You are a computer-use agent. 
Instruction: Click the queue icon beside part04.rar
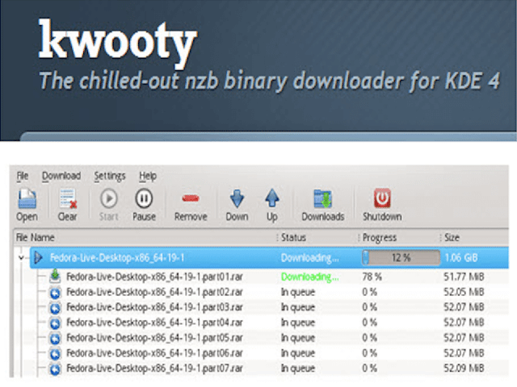55,322
